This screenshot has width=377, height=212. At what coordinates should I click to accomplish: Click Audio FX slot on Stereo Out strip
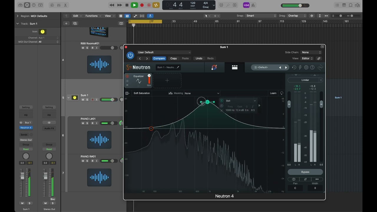coord(49,128)
